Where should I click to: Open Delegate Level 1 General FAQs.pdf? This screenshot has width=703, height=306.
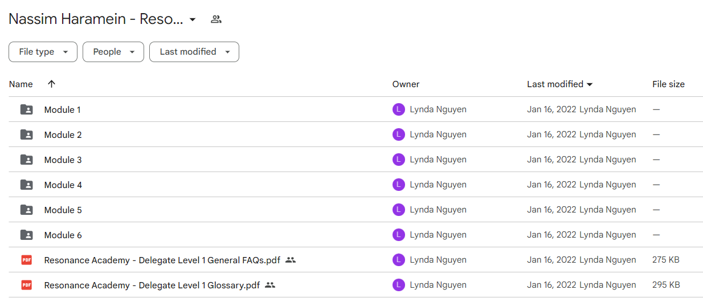click(162, 260)
